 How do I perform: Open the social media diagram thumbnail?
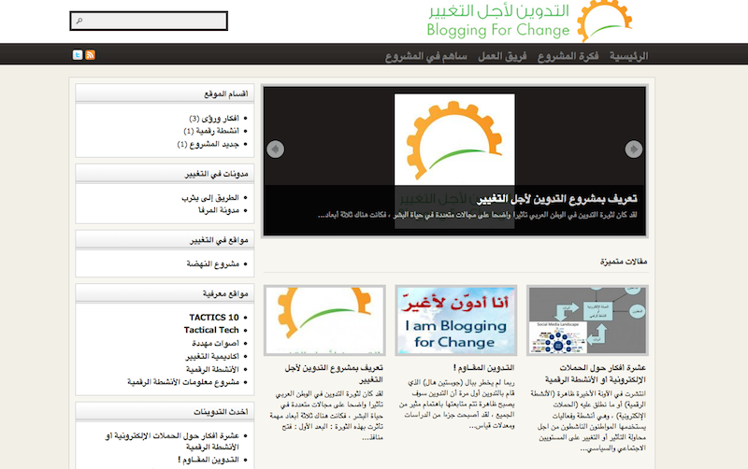pyautogui.click(x=587, y=320)
